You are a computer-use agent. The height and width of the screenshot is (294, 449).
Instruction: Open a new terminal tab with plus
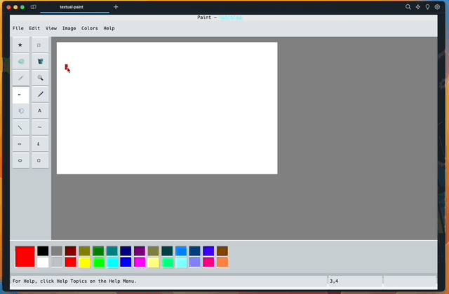pos(116,7)
